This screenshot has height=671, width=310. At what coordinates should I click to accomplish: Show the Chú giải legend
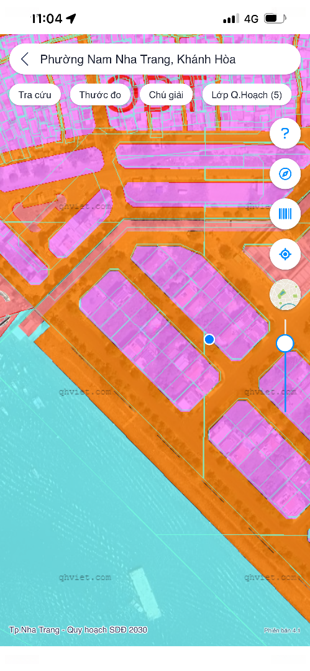pyautogui.click(x=166, y=94)
